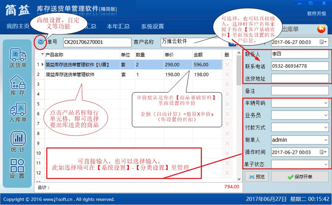
Task: Select product cell 简益库存送货单管理软件【U盾】
Action: tap(82, 65)
